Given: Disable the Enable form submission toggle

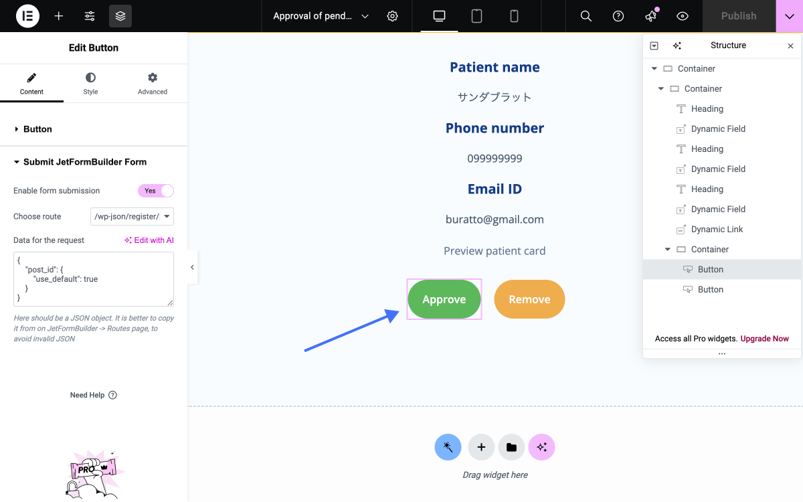Looking at the screenshot, I should coord(156,191).
